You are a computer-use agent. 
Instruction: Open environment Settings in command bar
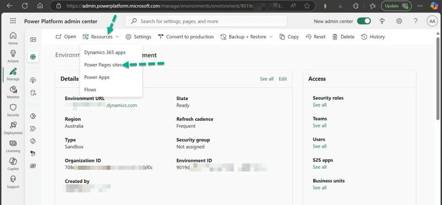point(138,37)
